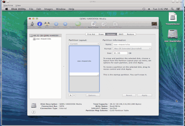Add a partition with plus button
Image resolution: width=185 pixels, height=126 pixels.
(71, 95)
